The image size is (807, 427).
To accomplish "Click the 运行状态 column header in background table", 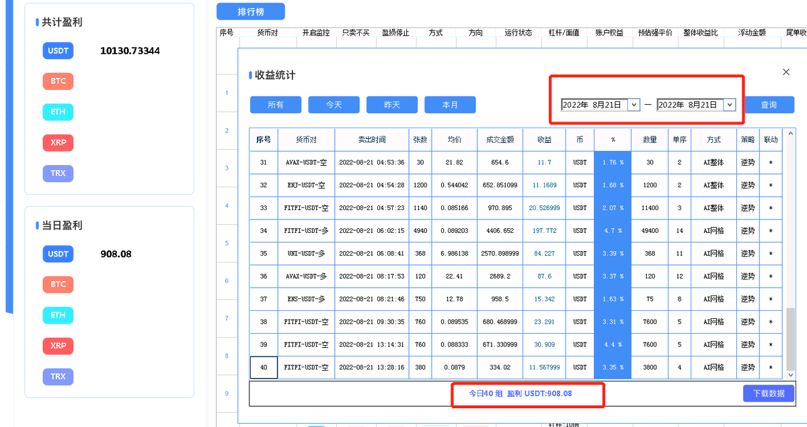I will pos(518,32).
